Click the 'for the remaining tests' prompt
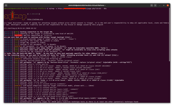Screen dimensions: 174x107 point(61,55)
